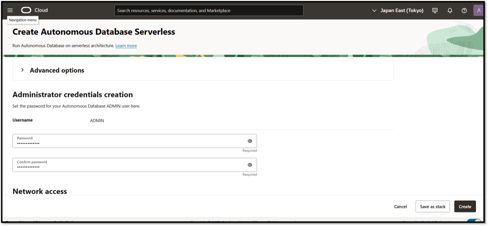
Task: Click into the Password field
Action: coord(135,141)
